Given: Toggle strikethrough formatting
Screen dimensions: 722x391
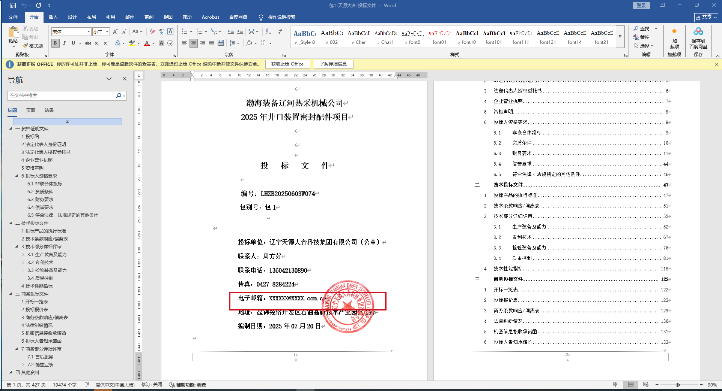Looking at the screenshot, I should point(88,43).
